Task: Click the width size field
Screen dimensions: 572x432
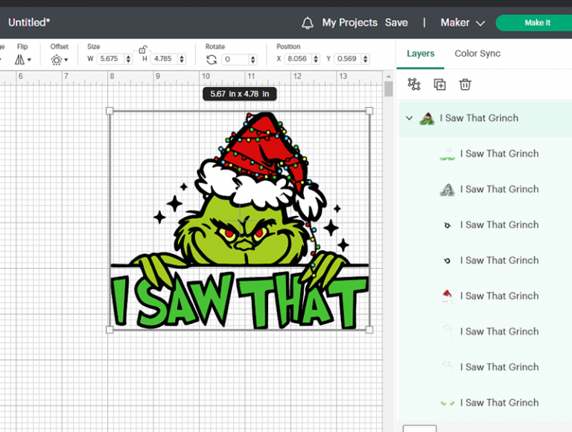Action: [x=110, y=59]
